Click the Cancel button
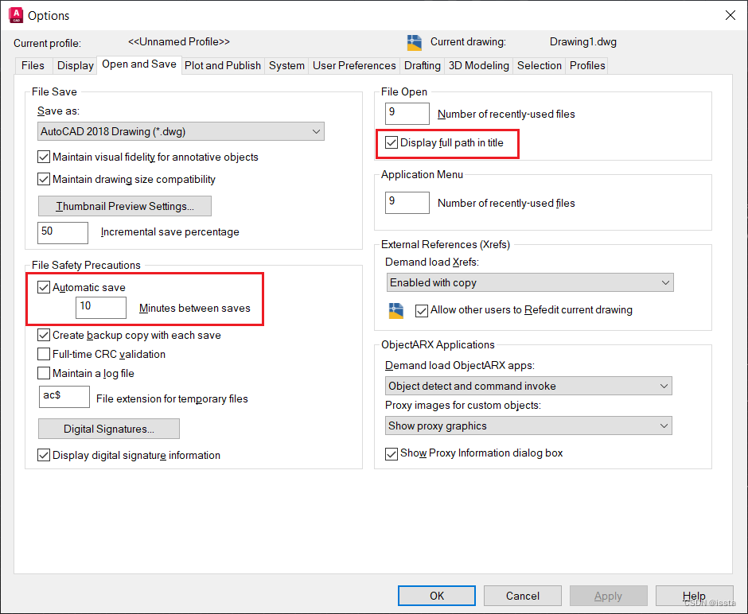The width and height of the screenshot is (748, 614). click(523, 596)
